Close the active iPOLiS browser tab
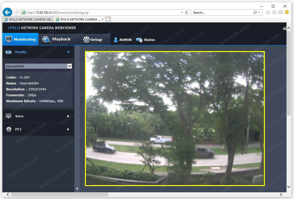Screen dimensions: 294x199 click(103, 19)
